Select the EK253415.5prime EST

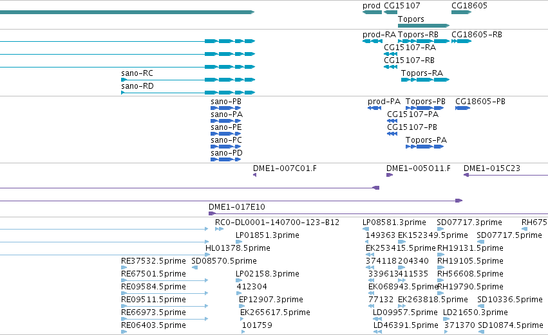[x=370, y=255]
